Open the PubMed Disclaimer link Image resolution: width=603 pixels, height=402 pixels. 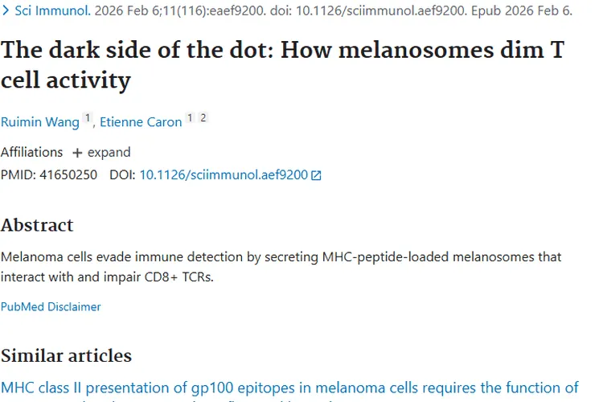tap(51, 306)
